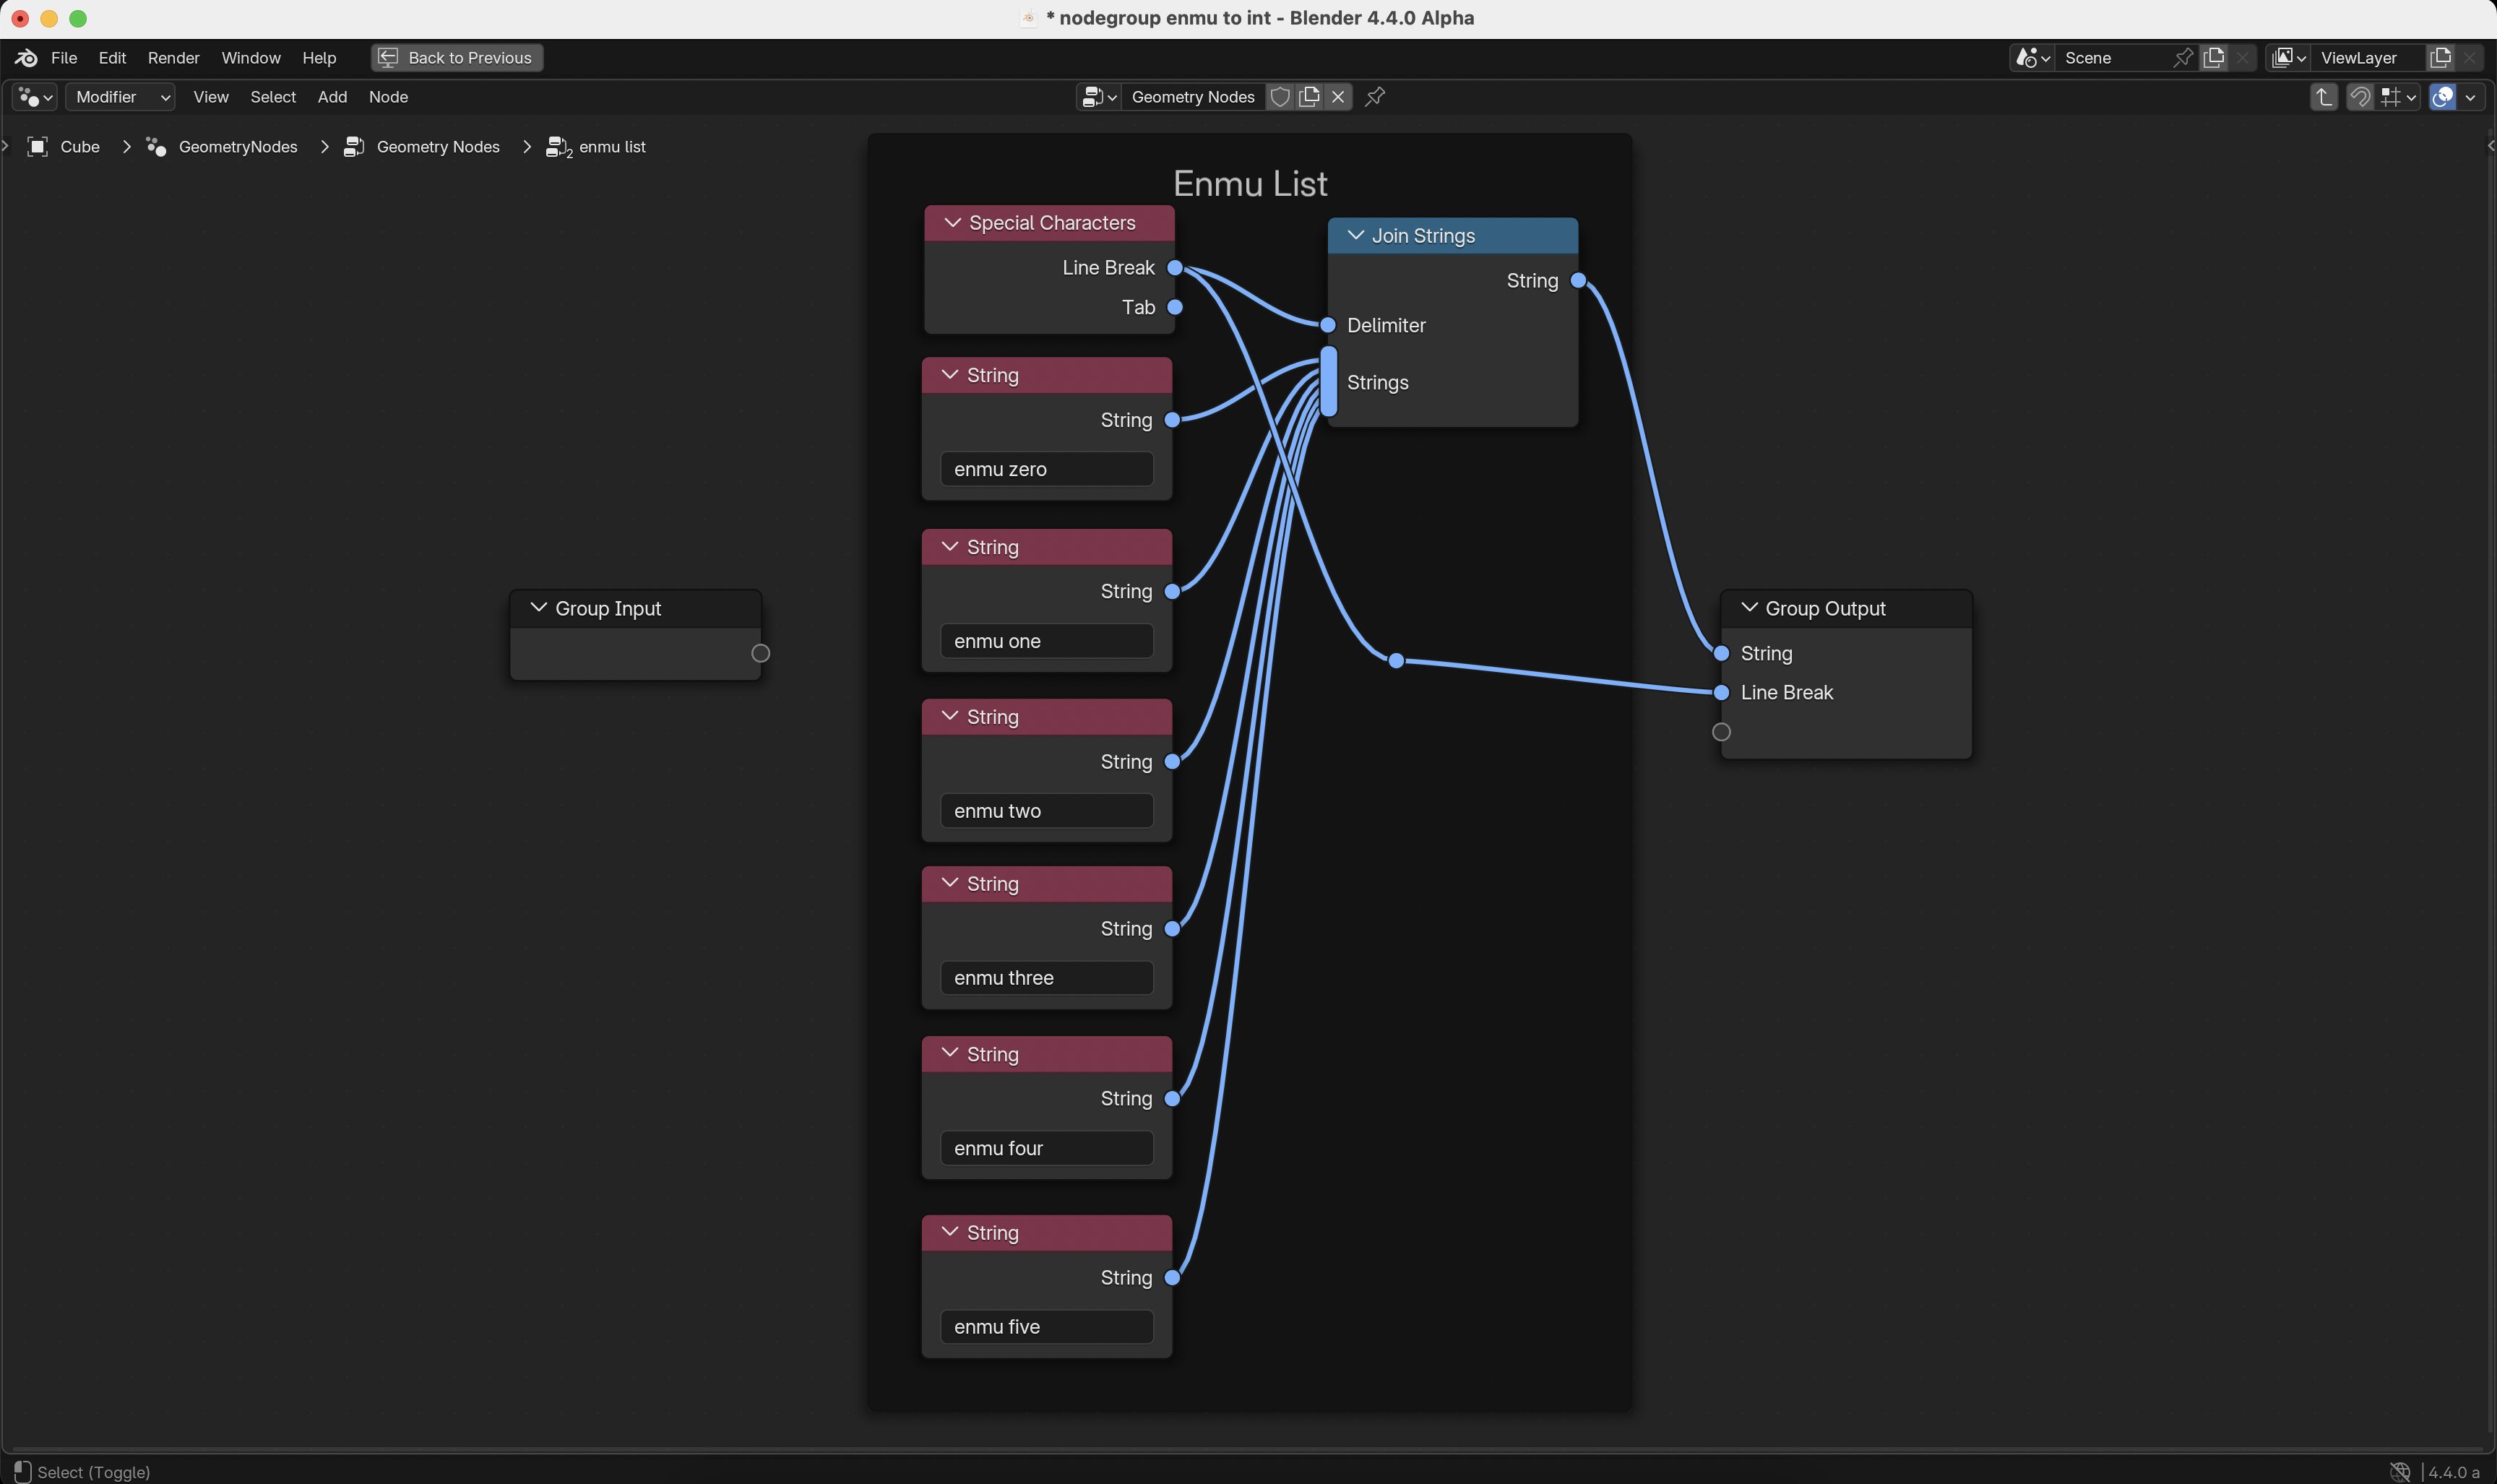The width and height of the screenshot is (2497, 1484).
Task: Toggle node editor overlays
Action: [2443, 97]
